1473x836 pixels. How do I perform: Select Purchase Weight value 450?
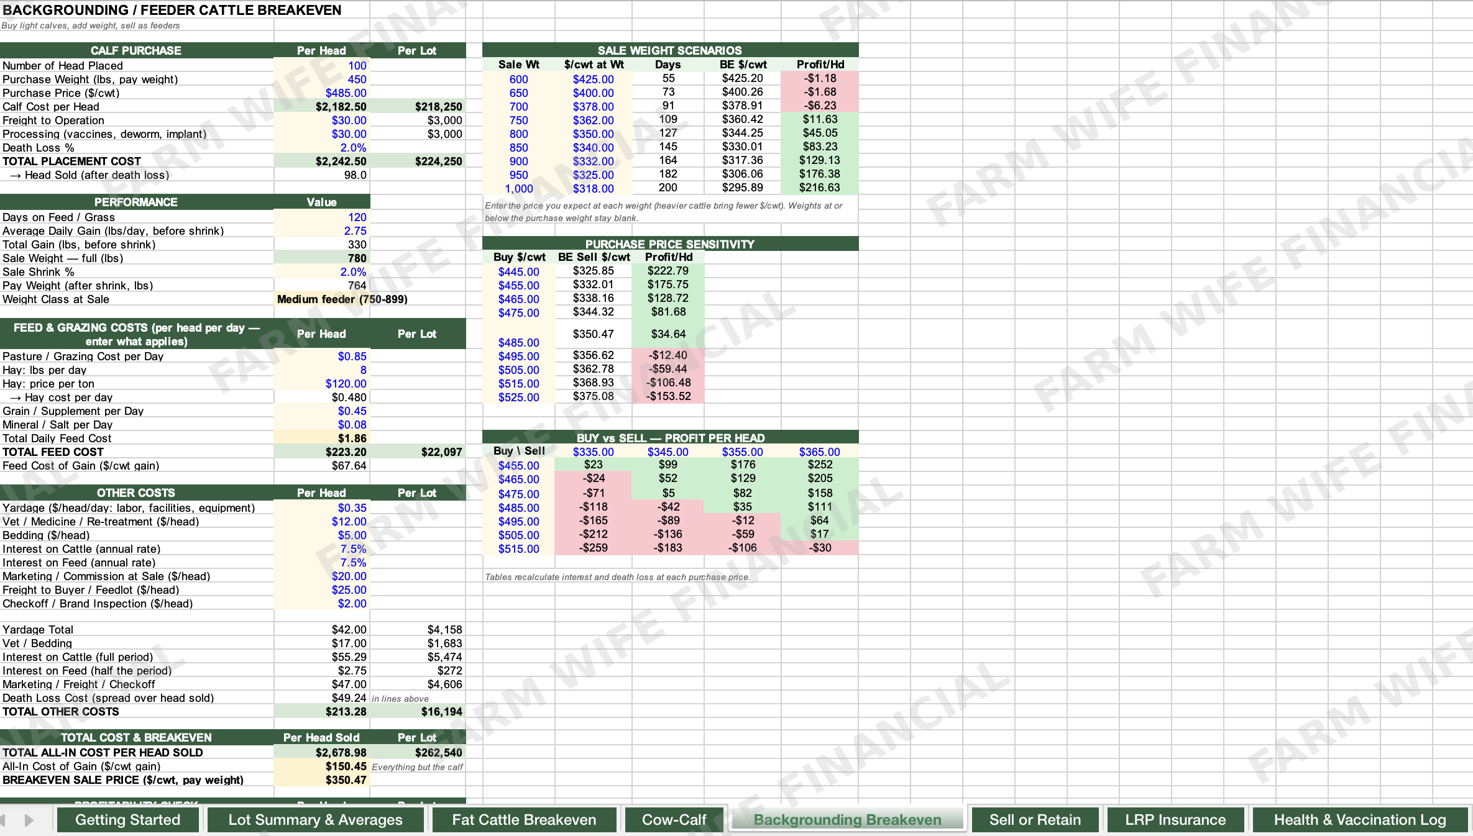pyautogui.click(x=322, y=79)
